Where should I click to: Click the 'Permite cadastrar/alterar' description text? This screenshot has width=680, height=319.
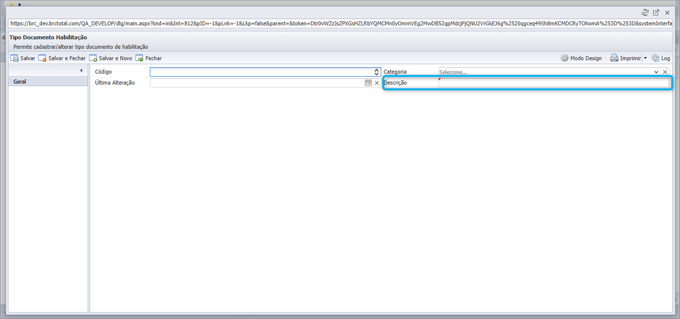pyautogui.click(x=81, y=47)
